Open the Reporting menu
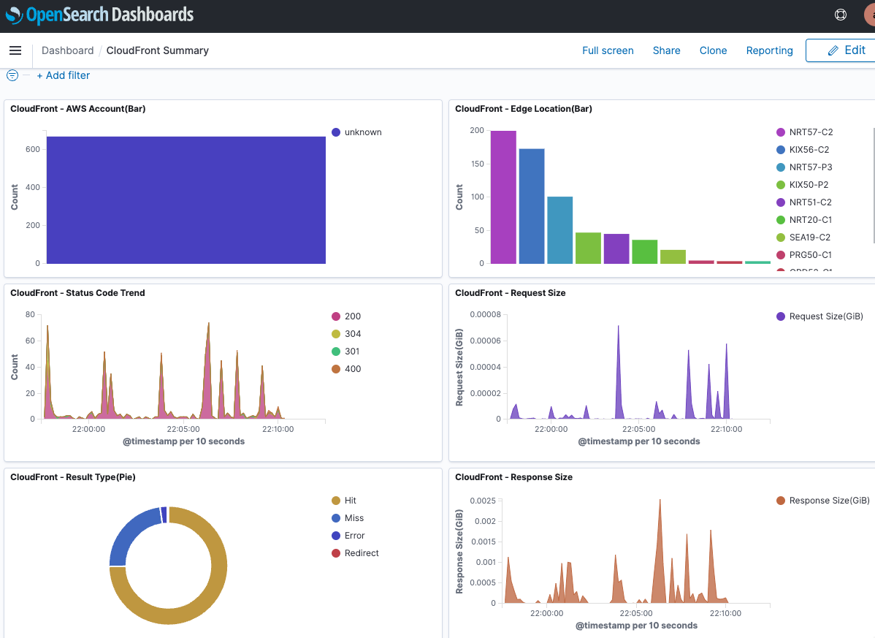 point(770,51)
